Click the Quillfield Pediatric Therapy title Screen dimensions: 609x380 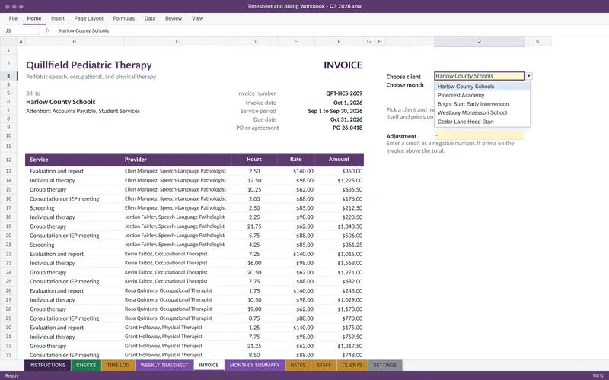click(x=89, y=65)
